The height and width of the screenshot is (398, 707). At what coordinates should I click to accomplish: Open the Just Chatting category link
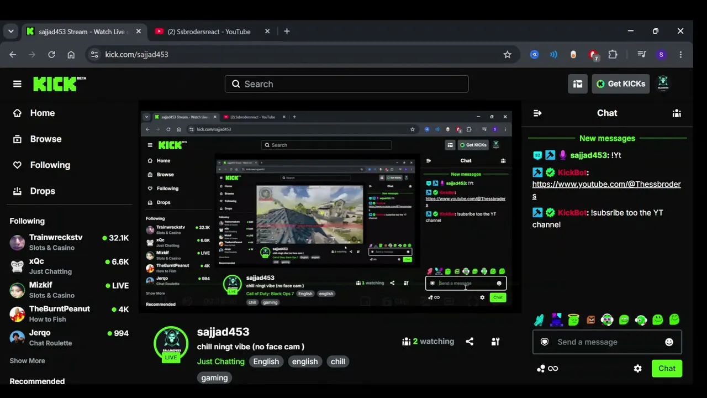(220, 362)
